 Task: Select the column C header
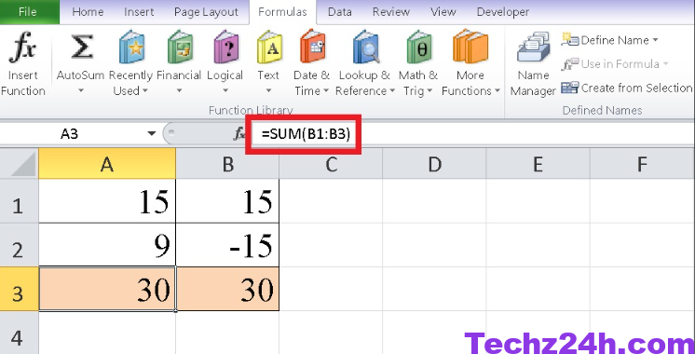pyautogui.click(x=331, y=164)
